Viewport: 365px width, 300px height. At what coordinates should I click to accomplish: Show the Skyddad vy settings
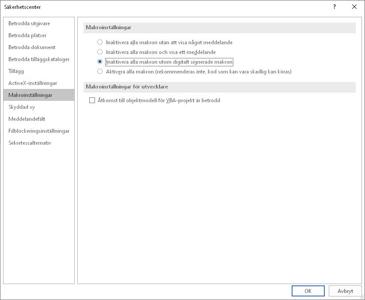(x=22, y=107)
